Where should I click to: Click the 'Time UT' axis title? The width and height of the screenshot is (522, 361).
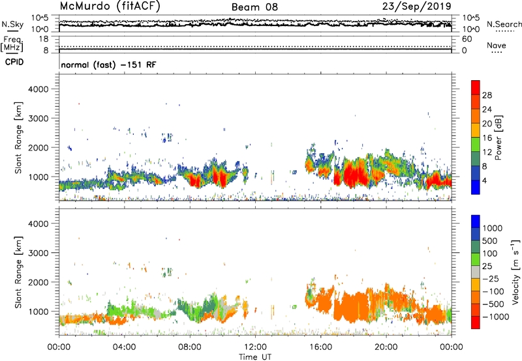click(255, 357)
